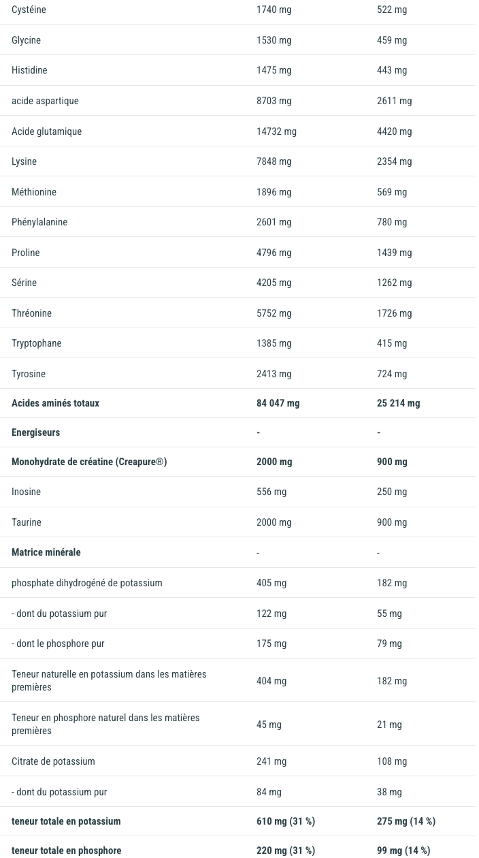Select the Acides aminés totaux heading
479x858 pixels.
coord(55,403)
